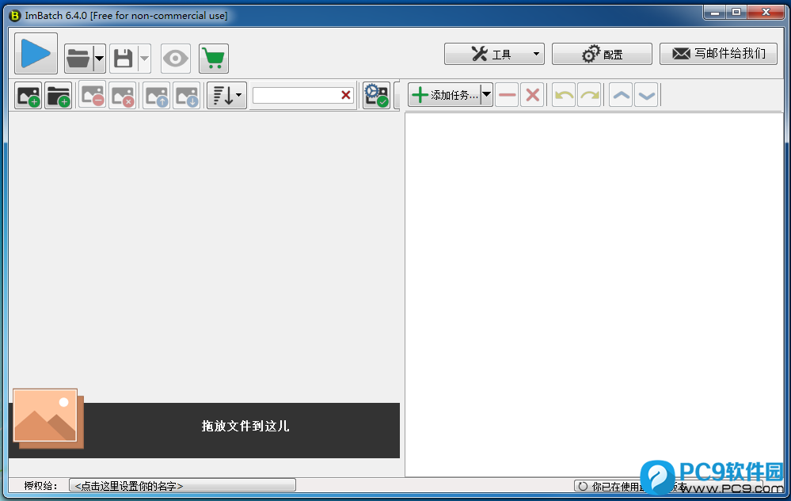Clear all images with the red X image icon
Screen dimensions: 791x501
point(123,95)
